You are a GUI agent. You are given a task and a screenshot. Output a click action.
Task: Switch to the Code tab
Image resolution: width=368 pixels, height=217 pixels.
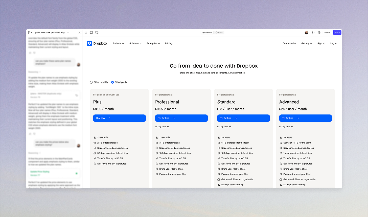point(219,32)
